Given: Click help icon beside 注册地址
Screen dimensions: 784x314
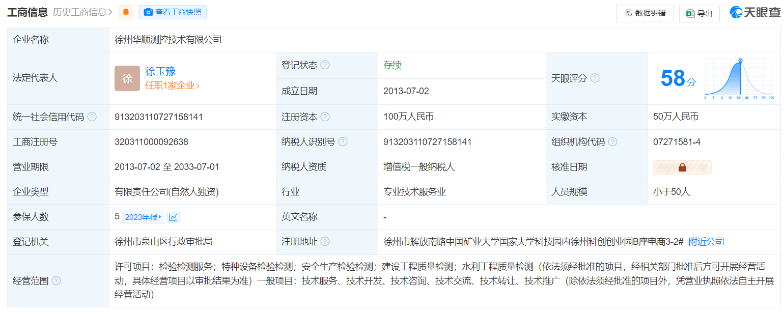Looking at the screenshot, I should coord(325,242).
